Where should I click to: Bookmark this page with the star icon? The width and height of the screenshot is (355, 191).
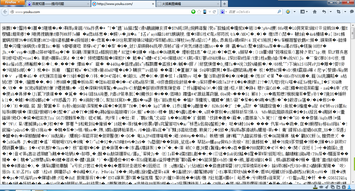(x=199, y=12)
